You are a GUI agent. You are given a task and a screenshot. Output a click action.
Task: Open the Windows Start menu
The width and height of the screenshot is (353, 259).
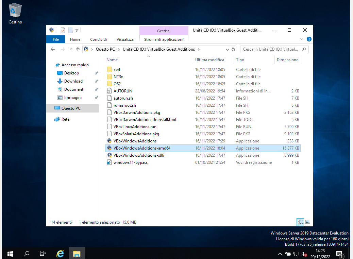10,254
